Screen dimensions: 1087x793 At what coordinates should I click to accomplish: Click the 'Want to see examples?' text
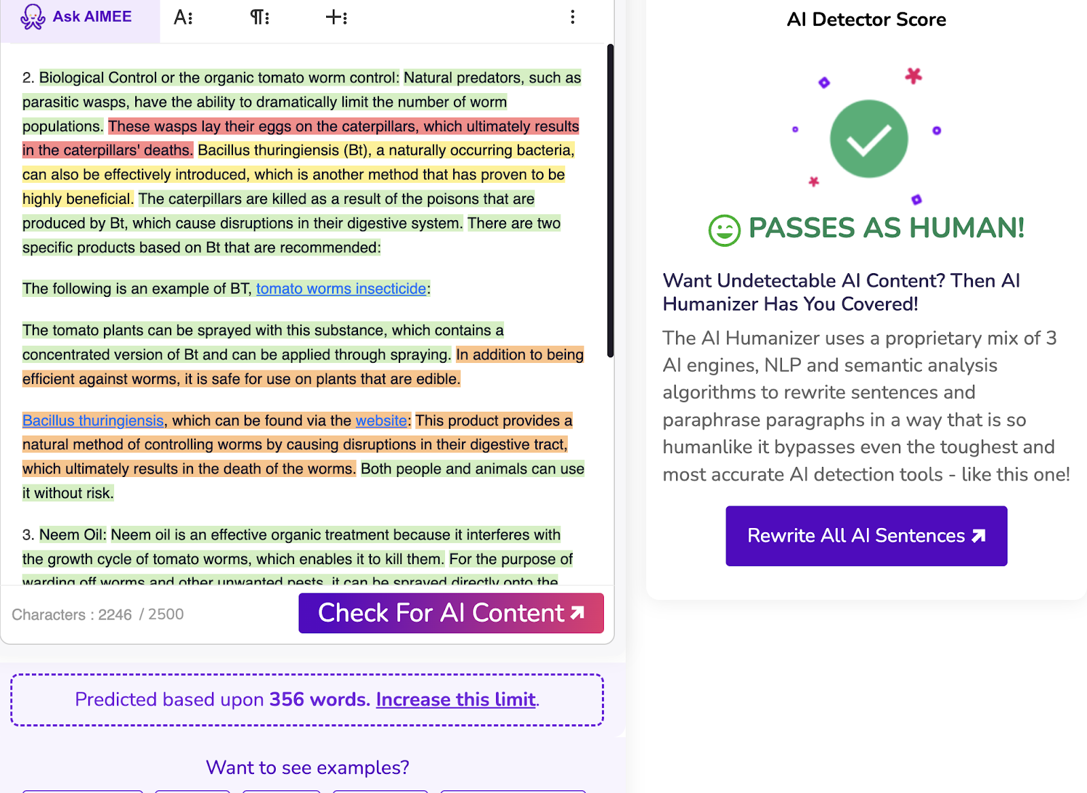pyautogui.click(x=307, y=767)
